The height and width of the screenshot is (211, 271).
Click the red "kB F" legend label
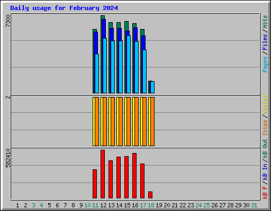265,193
